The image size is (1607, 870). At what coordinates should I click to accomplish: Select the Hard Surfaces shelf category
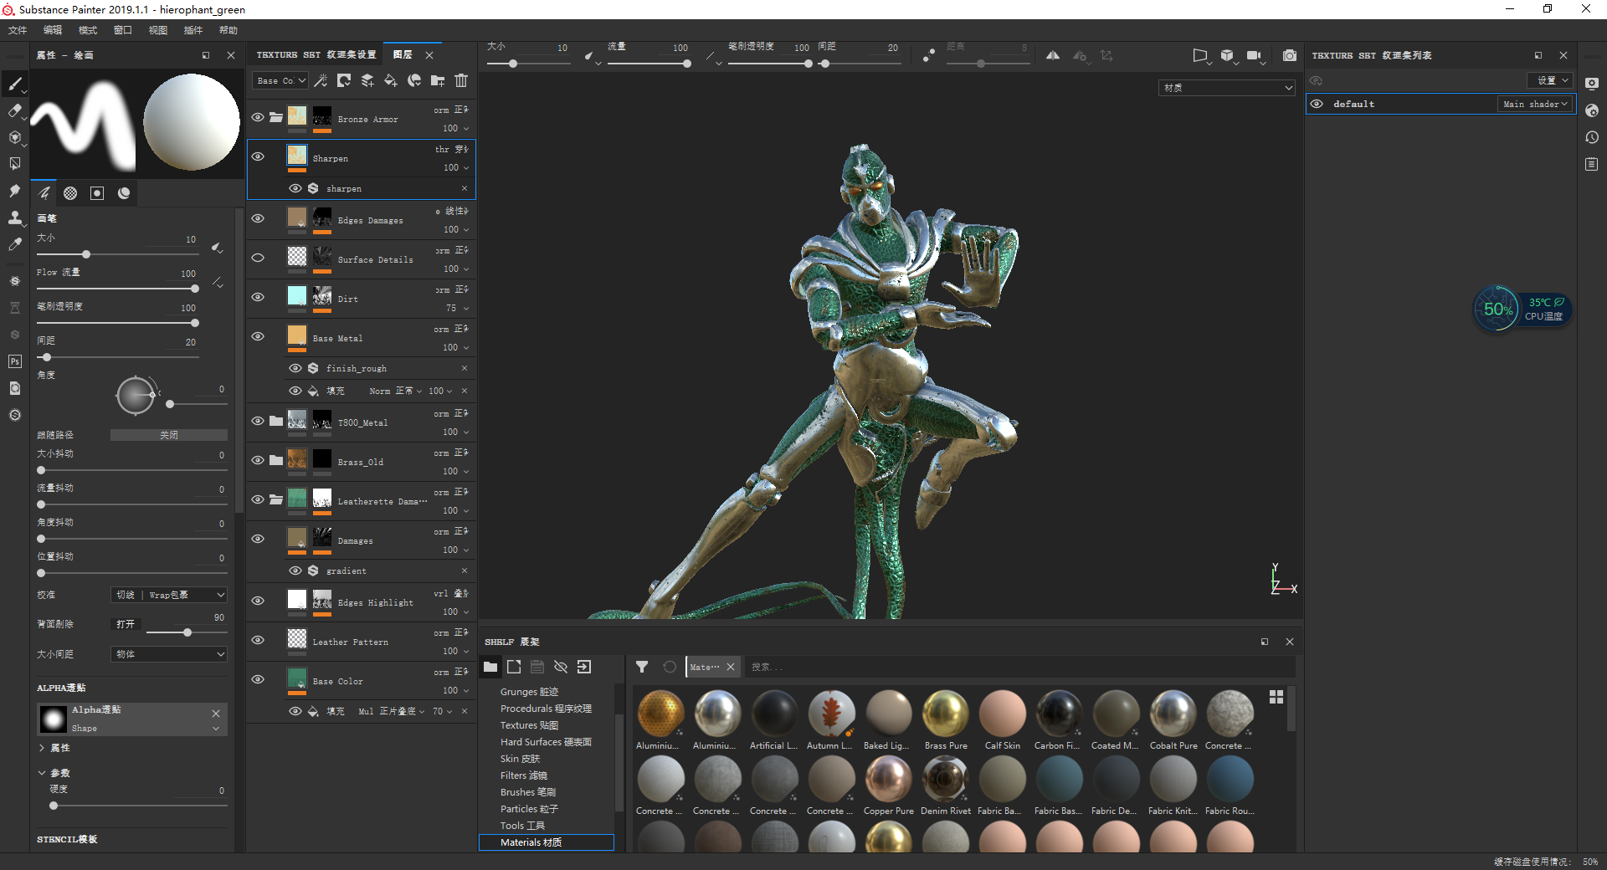(x=546, y=742)
